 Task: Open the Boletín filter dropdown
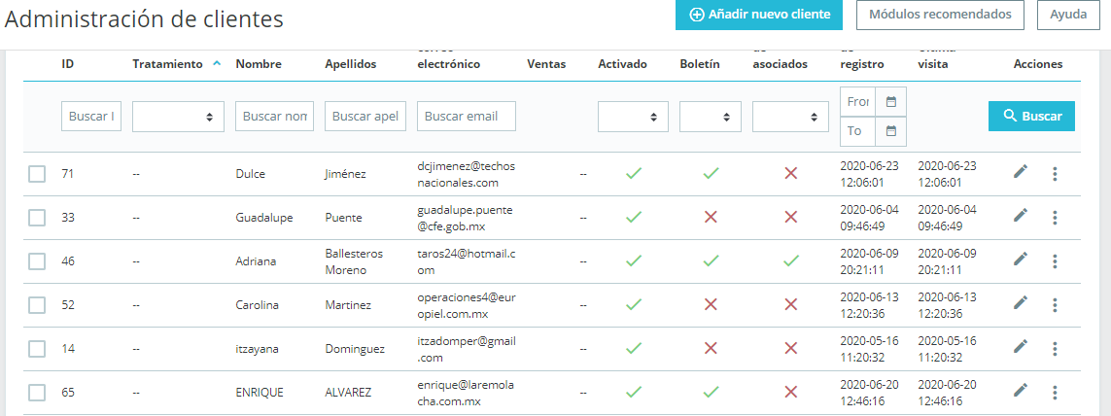711,117
